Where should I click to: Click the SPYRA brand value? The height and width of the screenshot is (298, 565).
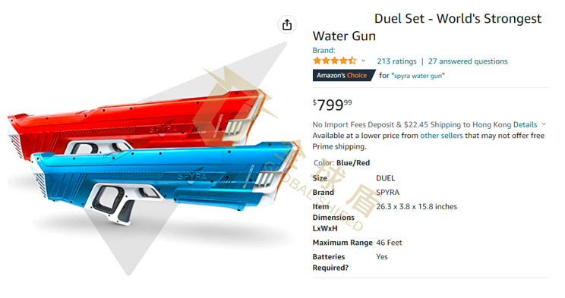pos(388,192)
